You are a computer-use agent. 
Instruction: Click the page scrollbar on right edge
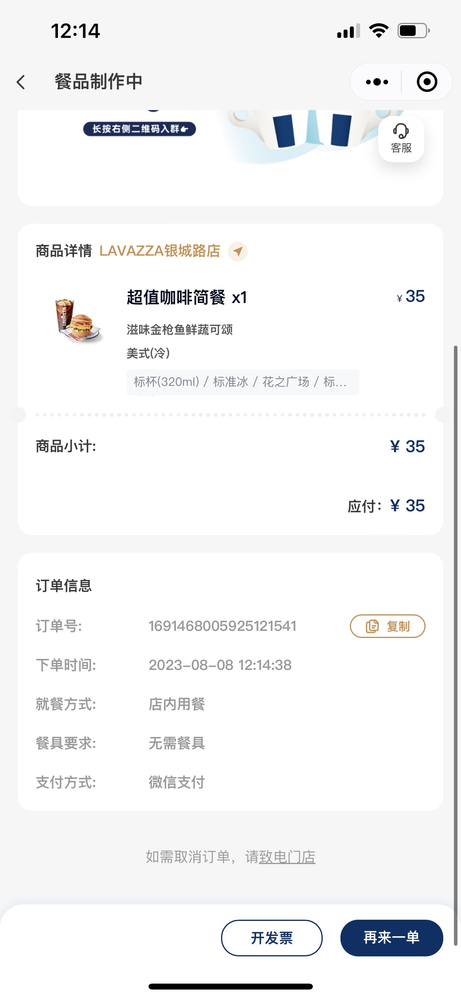tap(455, 645)
